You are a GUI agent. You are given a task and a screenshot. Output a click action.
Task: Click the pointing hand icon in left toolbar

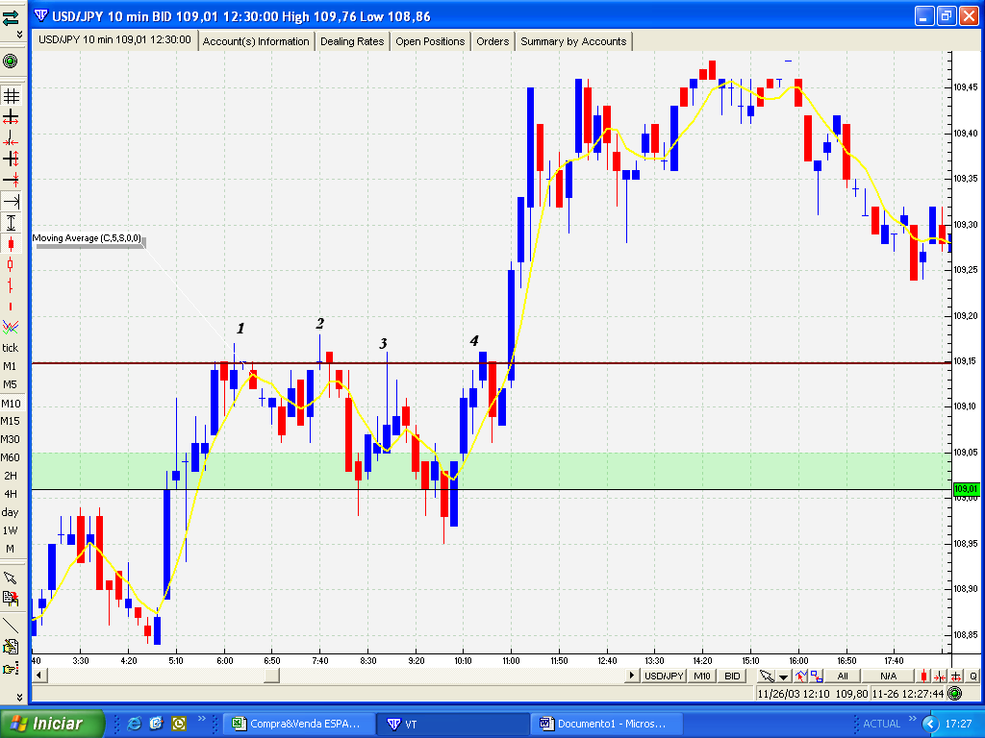[10, 669]
